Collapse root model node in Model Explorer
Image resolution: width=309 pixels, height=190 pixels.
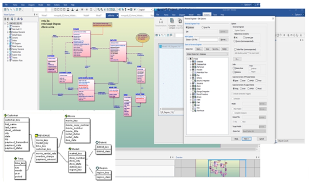[x=5, y=23]
